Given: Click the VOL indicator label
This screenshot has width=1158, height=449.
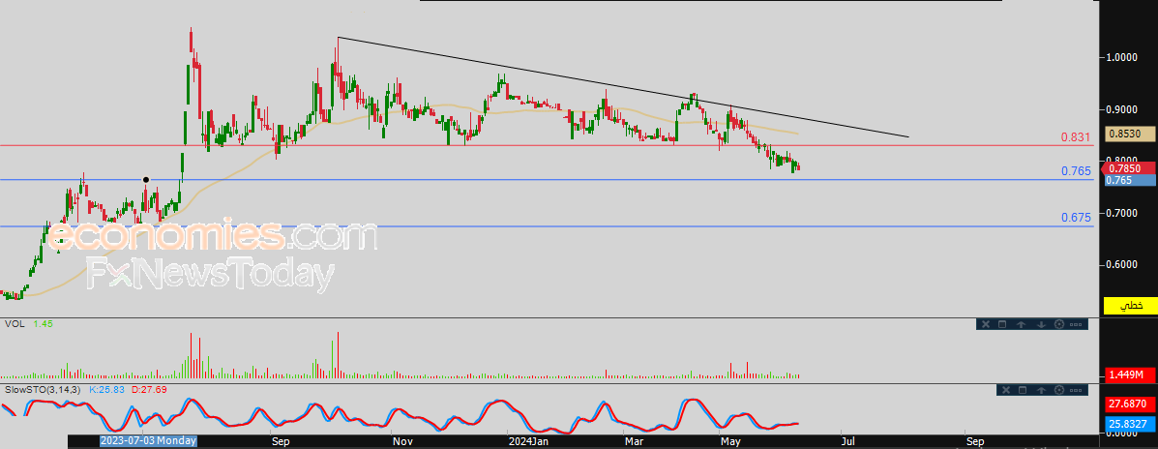Looking at the screenshot, I should coord(14,324).
